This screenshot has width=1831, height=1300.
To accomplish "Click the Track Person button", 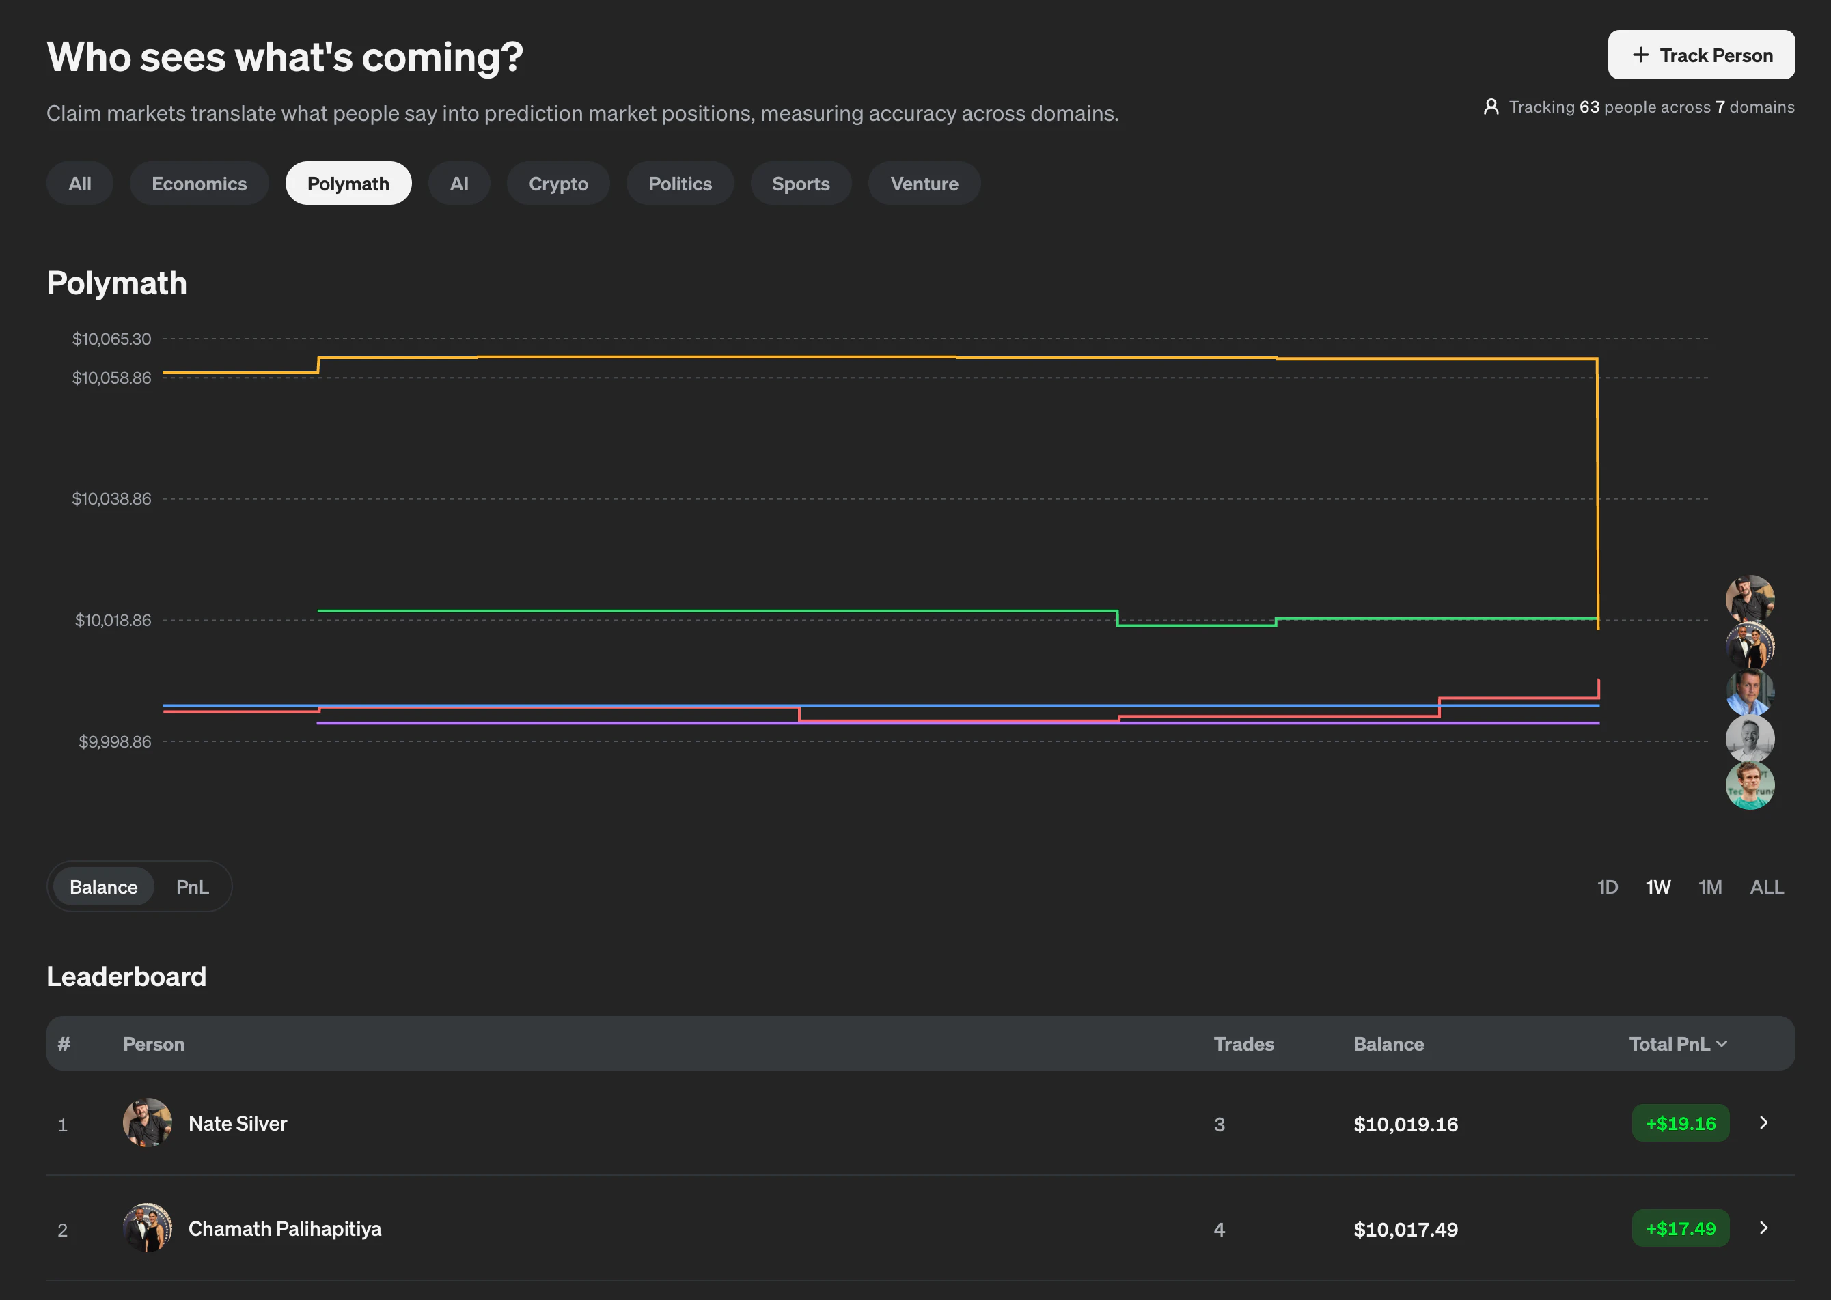I will coord(1701,55).
